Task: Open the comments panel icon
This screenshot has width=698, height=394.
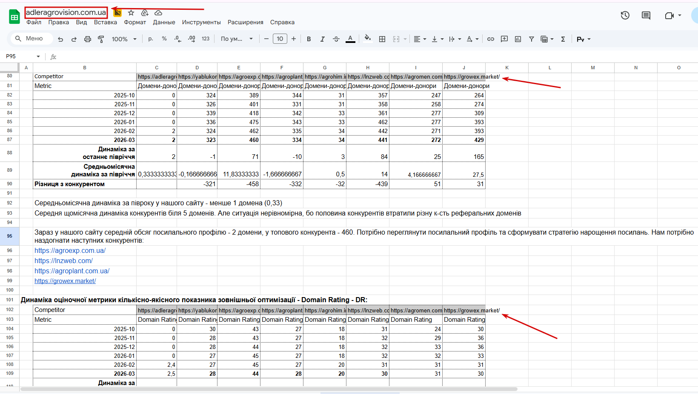Action: [646, 16]
